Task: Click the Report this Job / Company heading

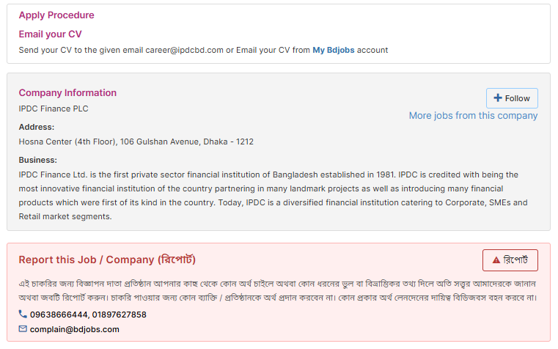Action: [107, 260]
